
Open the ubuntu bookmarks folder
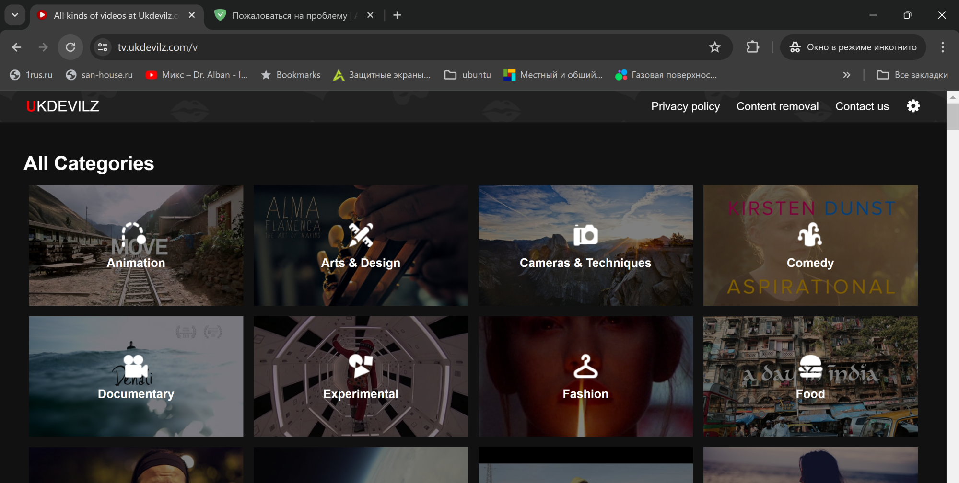(x=468, y=75)
